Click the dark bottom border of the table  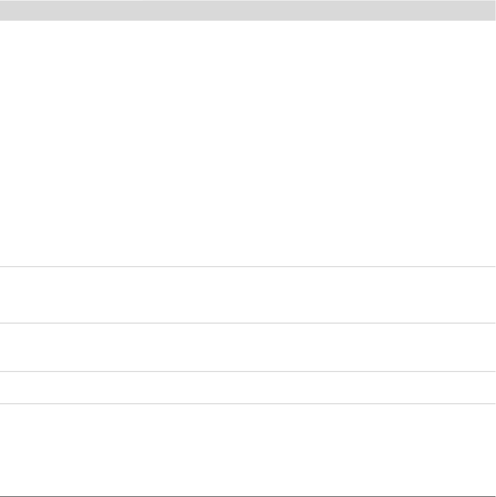248,496
